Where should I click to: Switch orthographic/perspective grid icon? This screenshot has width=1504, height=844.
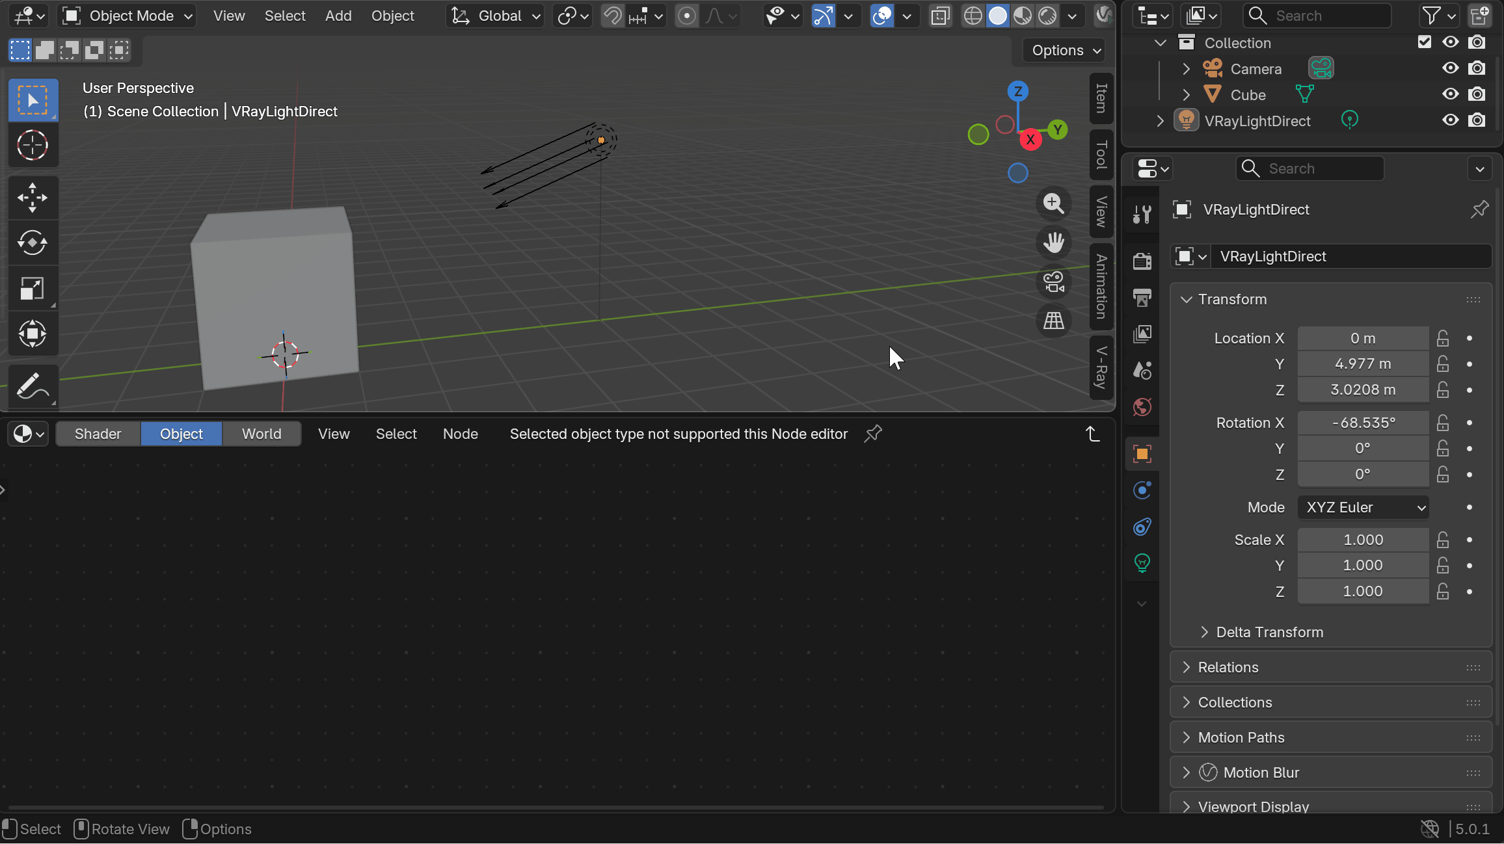click(1054, 321)
